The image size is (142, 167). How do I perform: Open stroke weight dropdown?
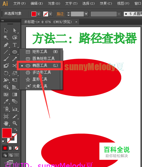pyautogui.click(x=86, y=14)
